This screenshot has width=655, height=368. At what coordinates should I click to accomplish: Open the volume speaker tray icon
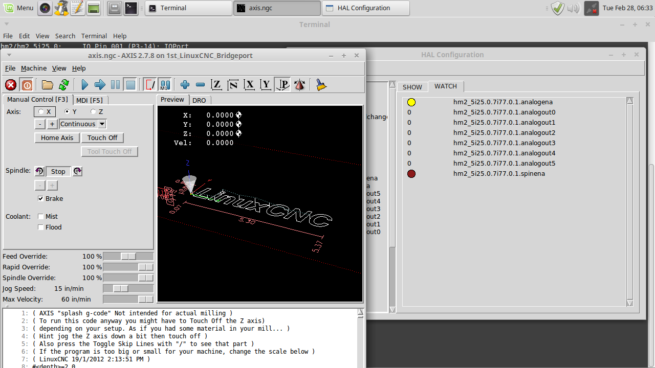(x=574, y=8)
